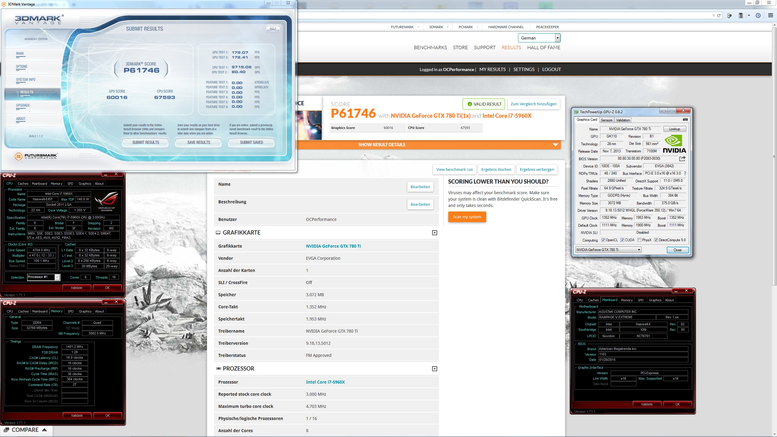Click the 3DMark Vantage title bar icon
Screen dimensions: 777x437
click(x=4, y=4)
